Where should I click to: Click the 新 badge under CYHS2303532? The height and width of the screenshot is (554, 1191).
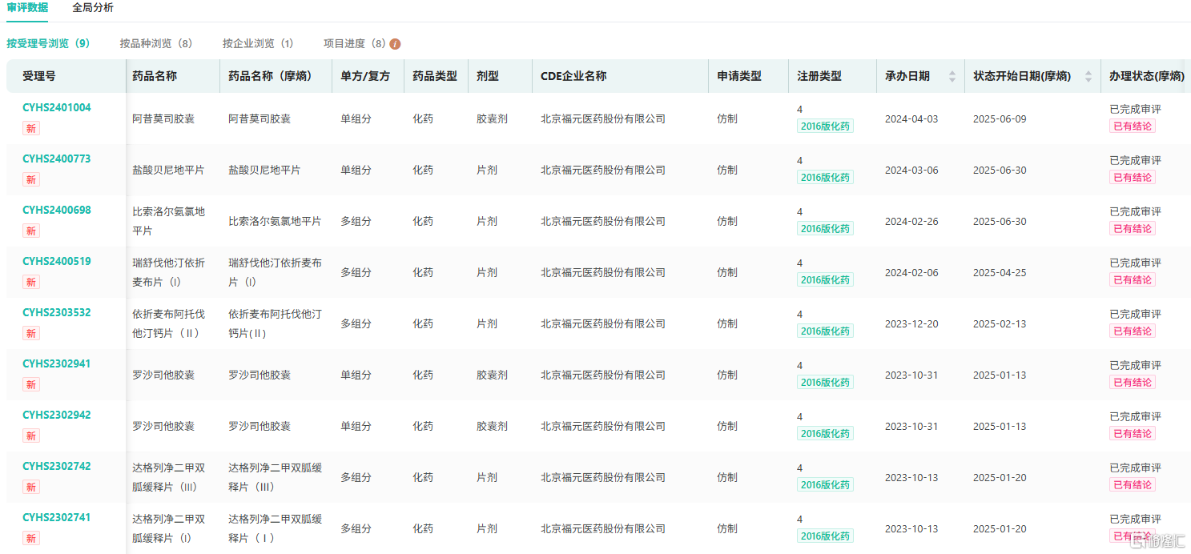point(31,333)
